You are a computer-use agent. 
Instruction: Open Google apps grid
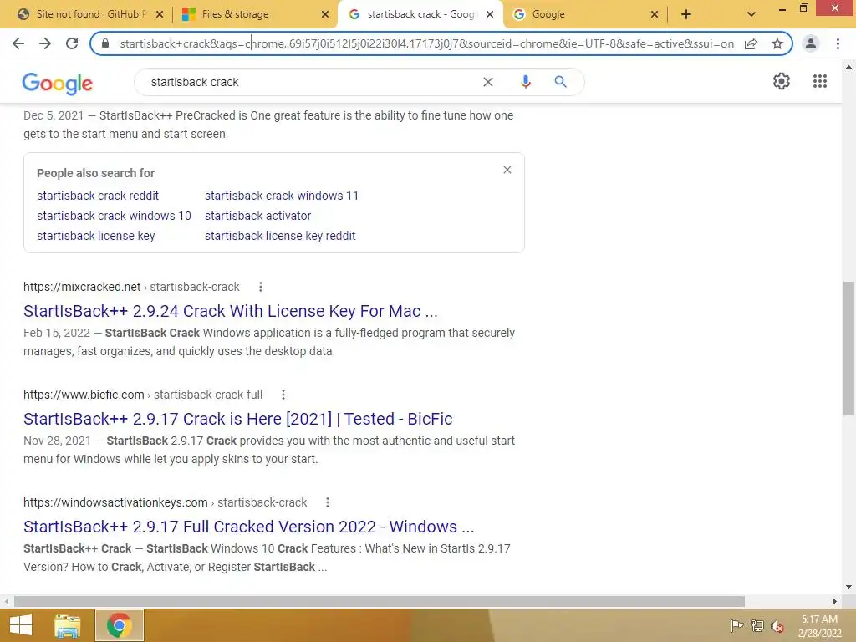tap(820, 81)
